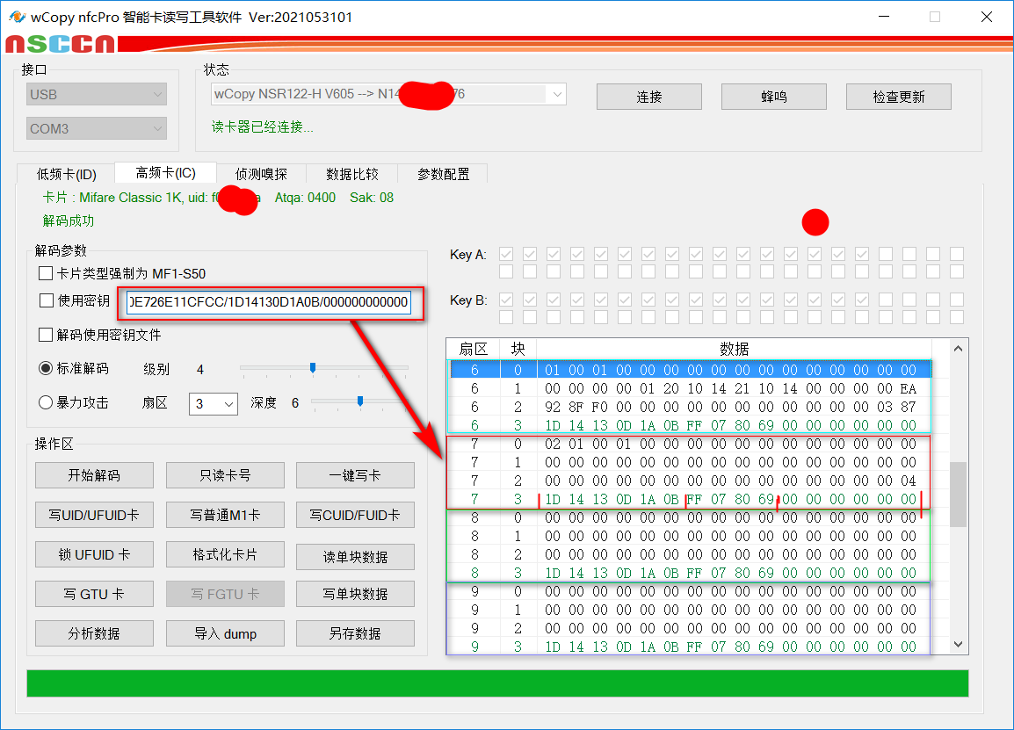
Task: Toggle the last Key B top-row checkbox
Action: pyautogui.click(x=957, y=300)
